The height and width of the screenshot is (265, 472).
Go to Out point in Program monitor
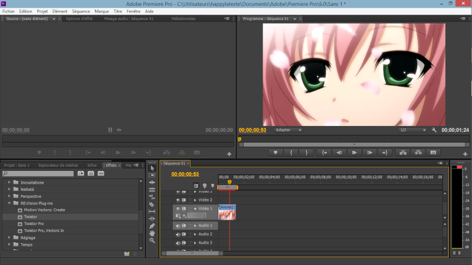(x=385, y=153)
